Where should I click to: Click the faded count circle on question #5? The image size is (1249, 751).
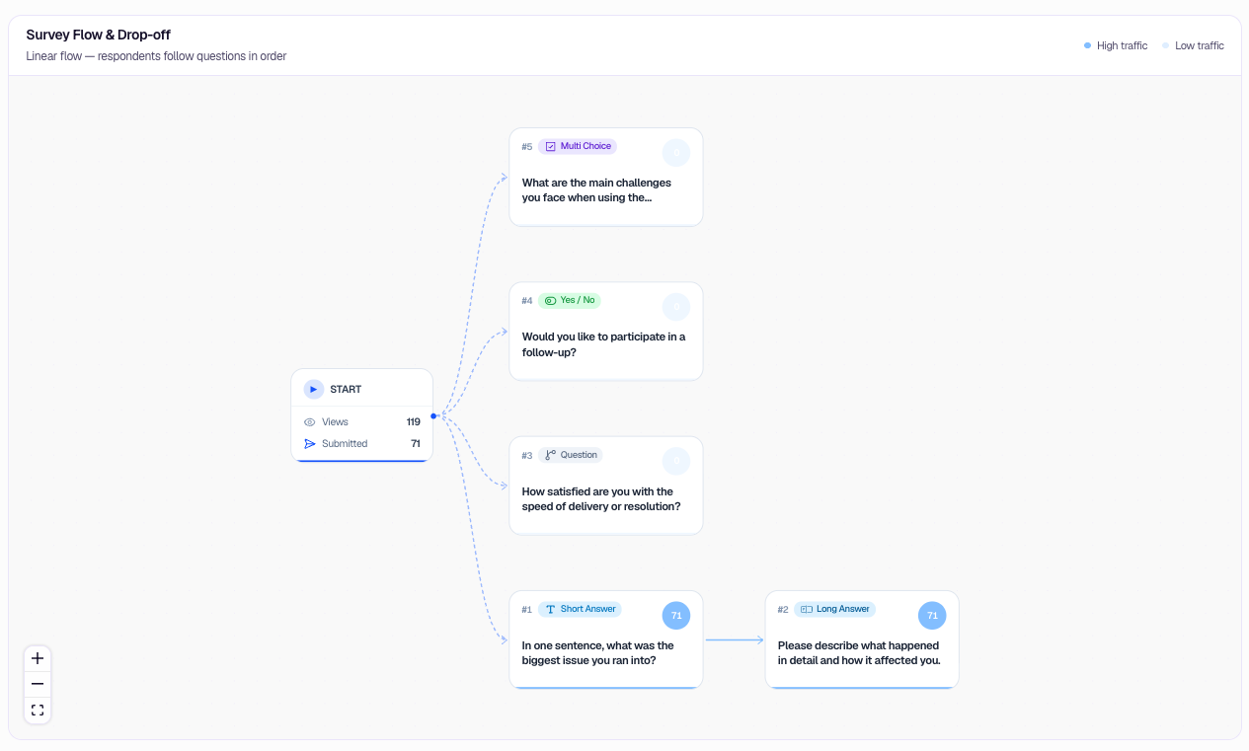676,153
